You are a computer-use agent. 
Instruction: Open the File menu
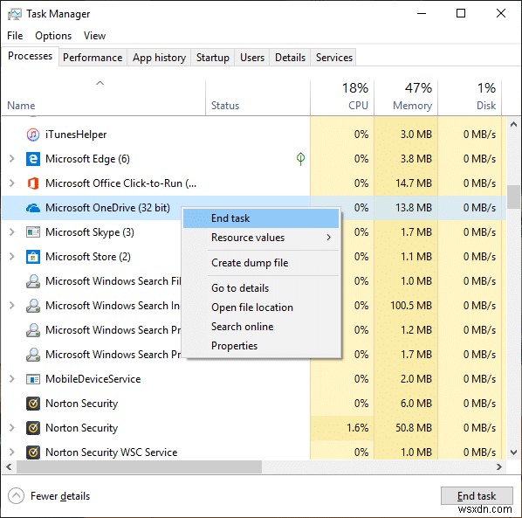(15, 36)
